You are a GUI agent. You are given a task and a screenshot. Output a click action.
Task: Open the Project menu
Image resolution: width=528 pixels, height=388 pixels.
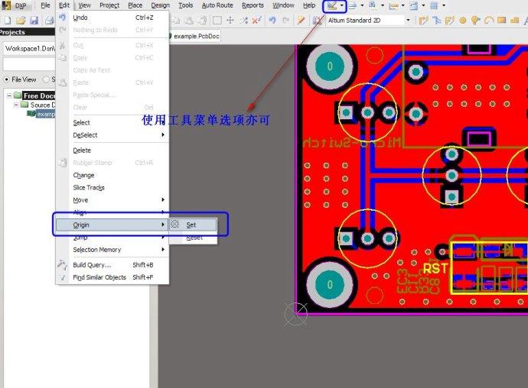coord(109,5)
